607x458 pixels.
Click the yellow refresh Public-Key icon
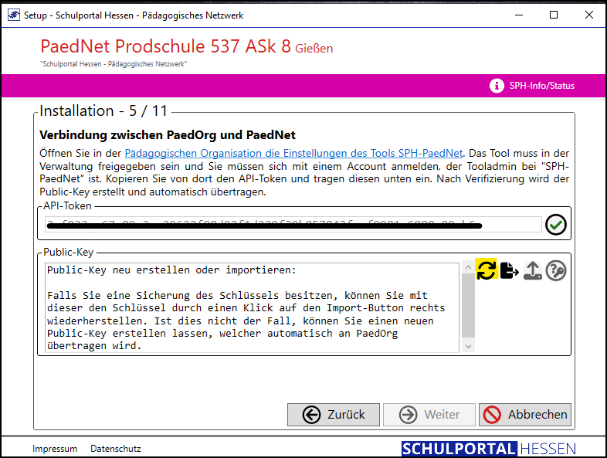(487, 270)
